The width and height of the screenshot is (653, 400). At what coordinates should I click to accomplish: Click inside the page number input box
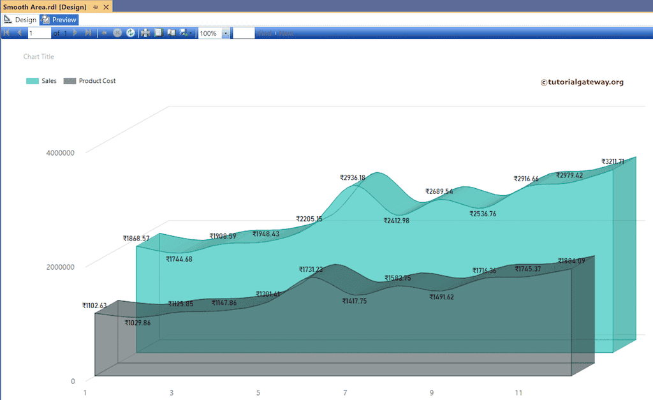38,33
